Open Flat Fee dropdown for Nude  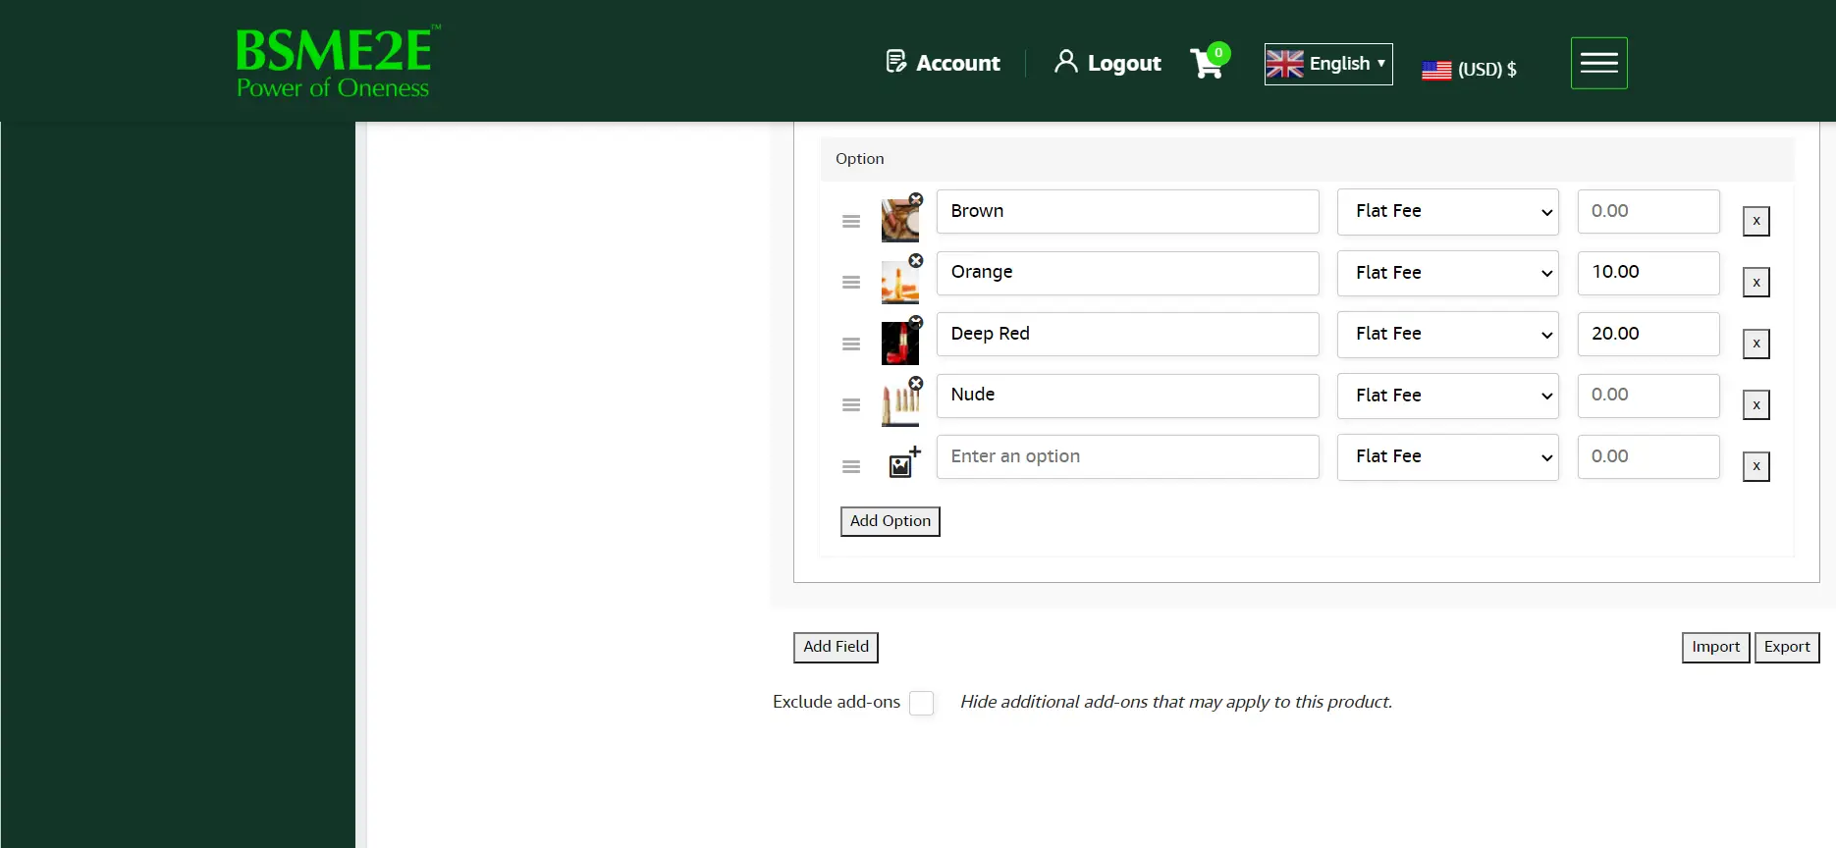click(1448, 396)
